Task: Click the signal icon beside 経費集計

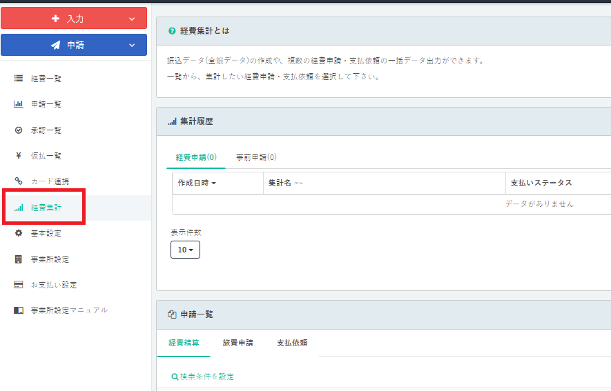Action: pyautogui.click(x=19, y=208)
